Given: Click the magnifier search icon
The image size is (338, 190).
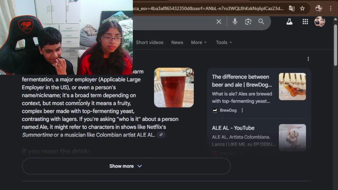Looking at the screenshot, I should (x=261, y=22).
